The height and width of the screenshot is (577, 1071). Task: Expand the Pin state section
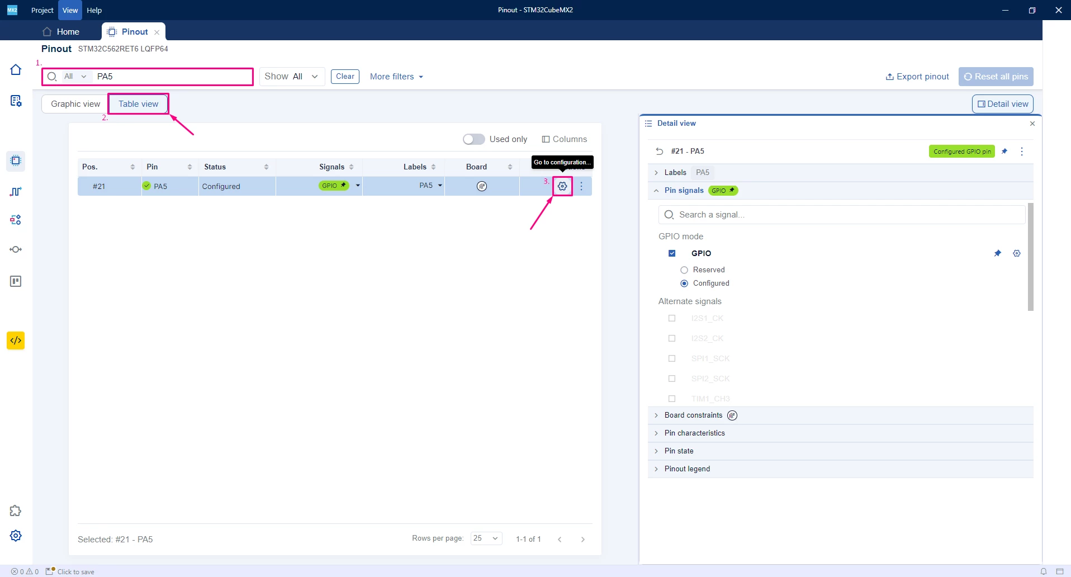tap(657, 451)
